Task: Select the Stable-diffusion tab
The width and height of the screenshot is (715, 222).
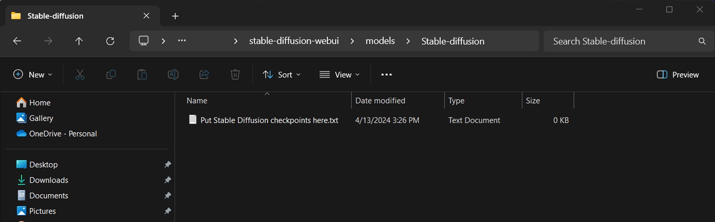Action: [82, 16]
